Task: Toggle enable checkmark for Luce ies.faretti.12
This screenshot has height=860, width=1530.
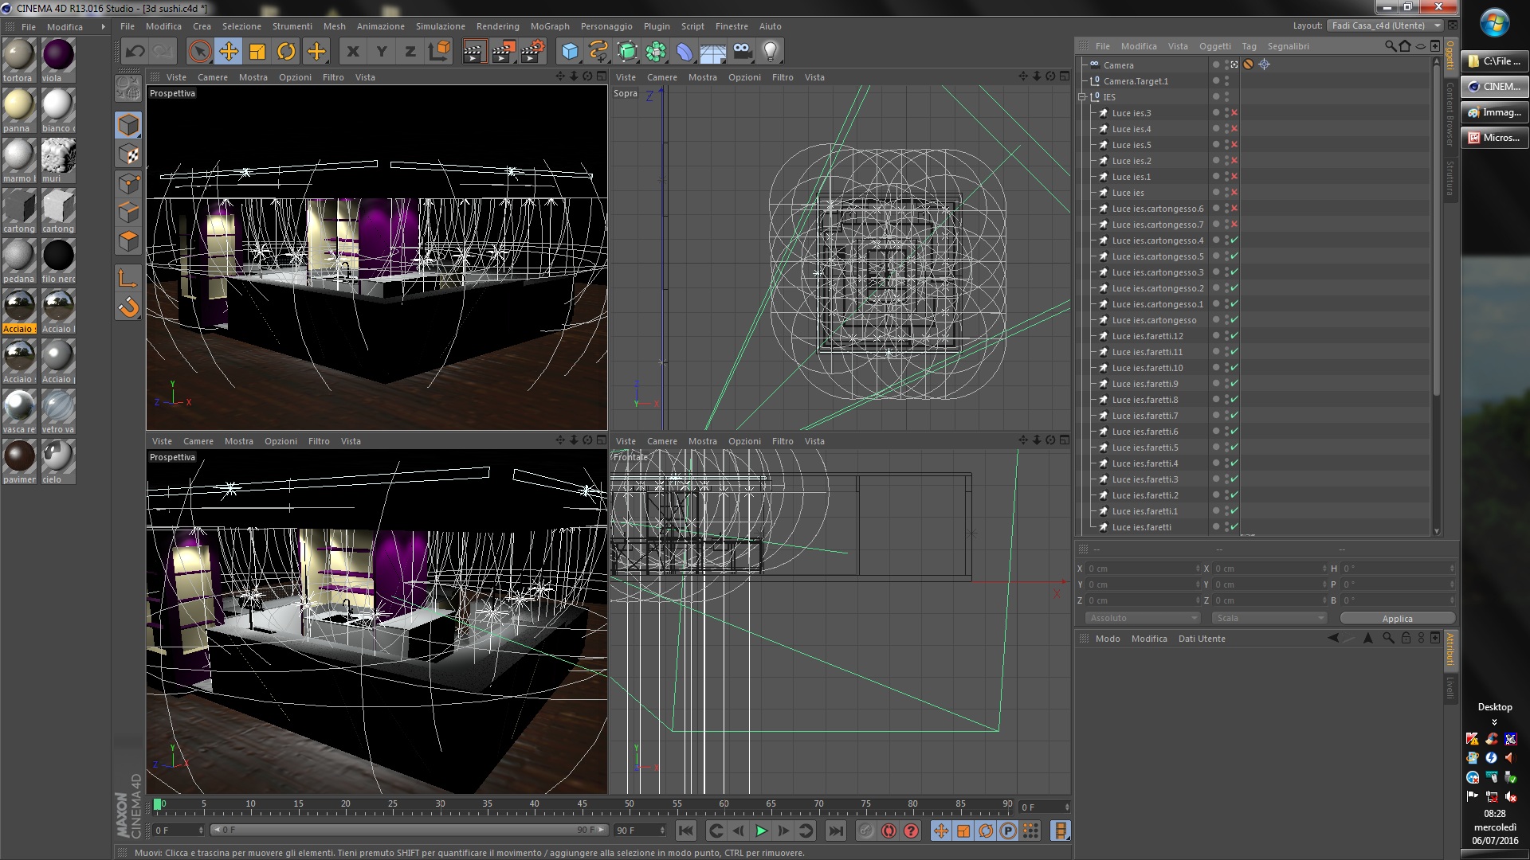Action: 1234,336
